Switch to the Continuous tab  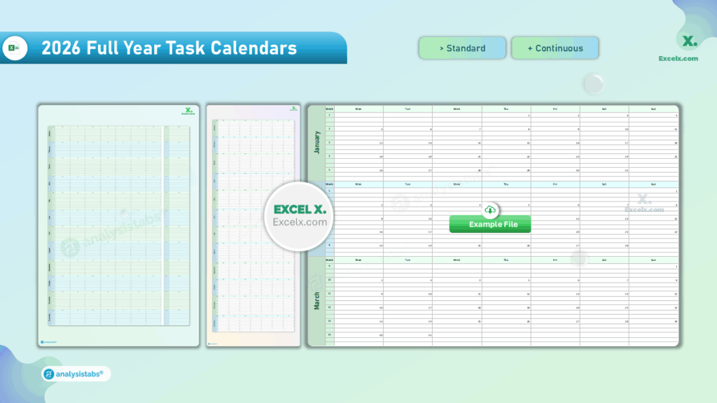555,48
